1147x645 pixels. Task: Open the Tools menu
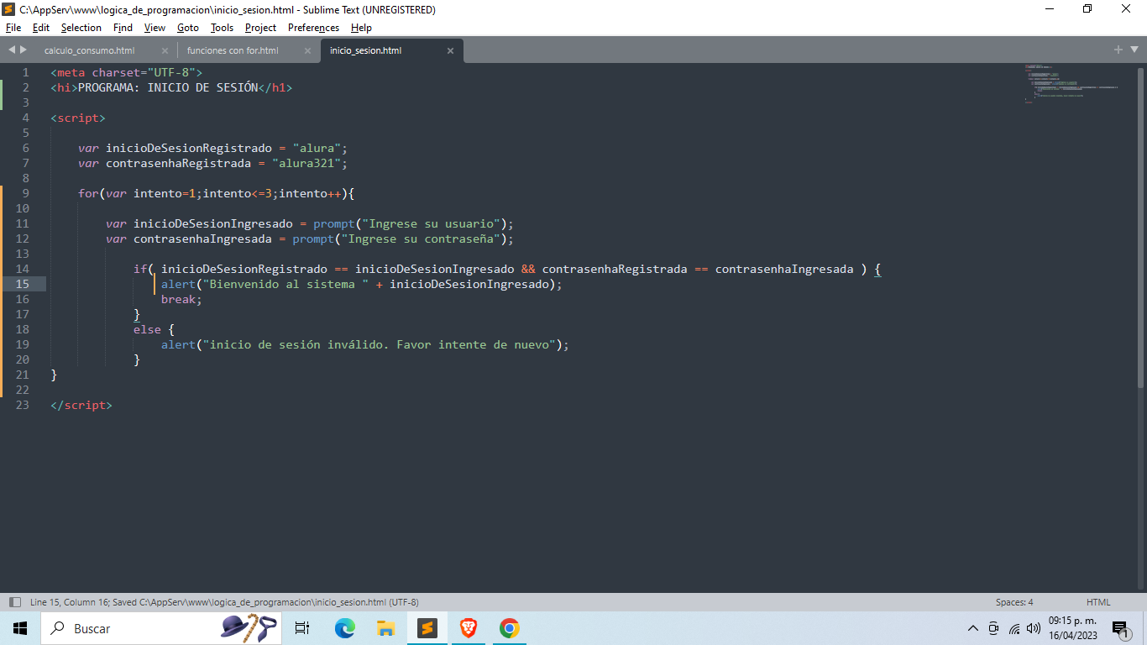[222, 28]
